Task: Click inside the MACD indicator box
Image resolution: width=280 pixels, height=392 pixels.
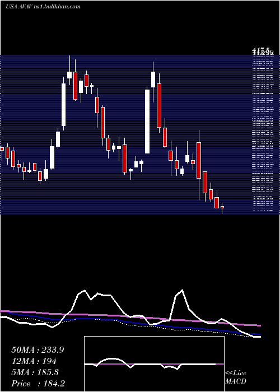Action: point(154,364)
